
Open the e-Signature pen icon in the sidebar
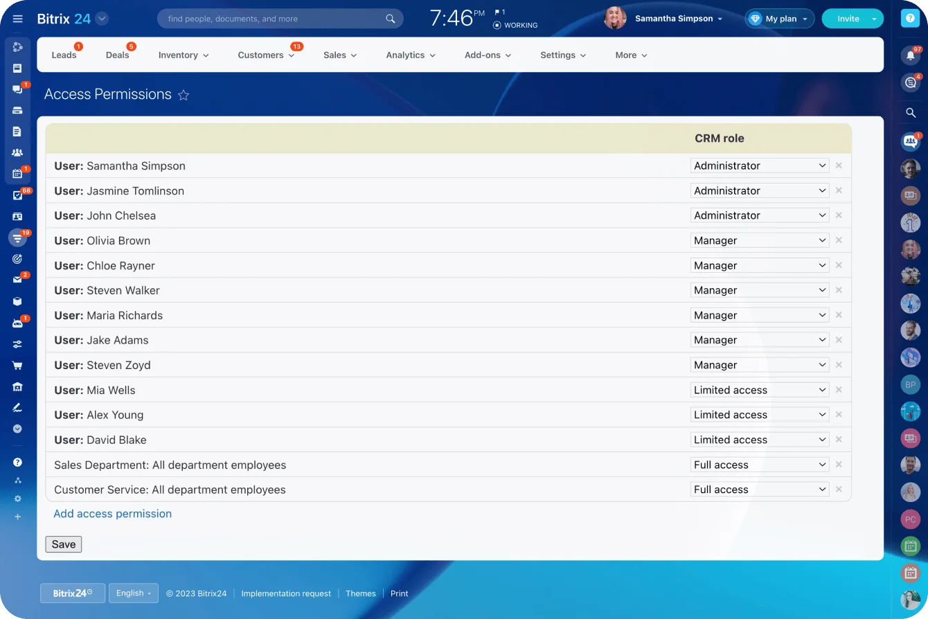coord(18,407)
